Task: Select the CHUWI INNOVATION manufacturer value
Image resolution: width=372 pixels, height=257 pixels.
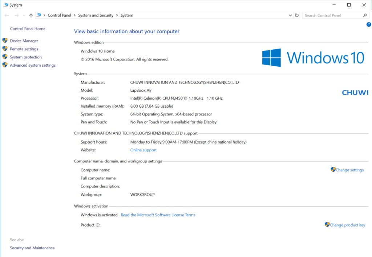Action: pyautogui.click(x=185, y=82)
